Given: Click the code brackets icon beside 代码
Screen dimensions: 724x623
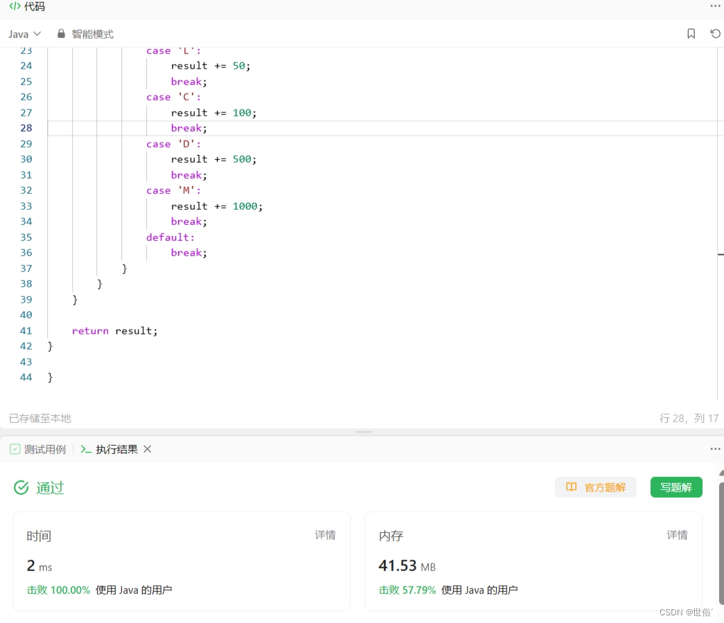Looking at the screenshot, I should click(15, 6).
